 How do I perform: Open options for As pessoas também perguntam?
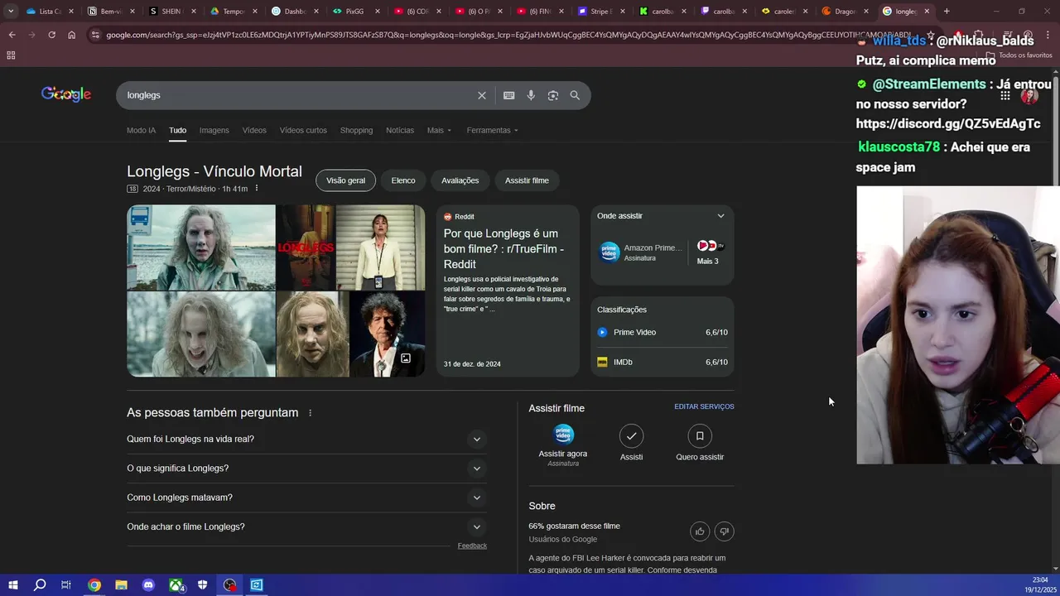(x=311, y=413)
